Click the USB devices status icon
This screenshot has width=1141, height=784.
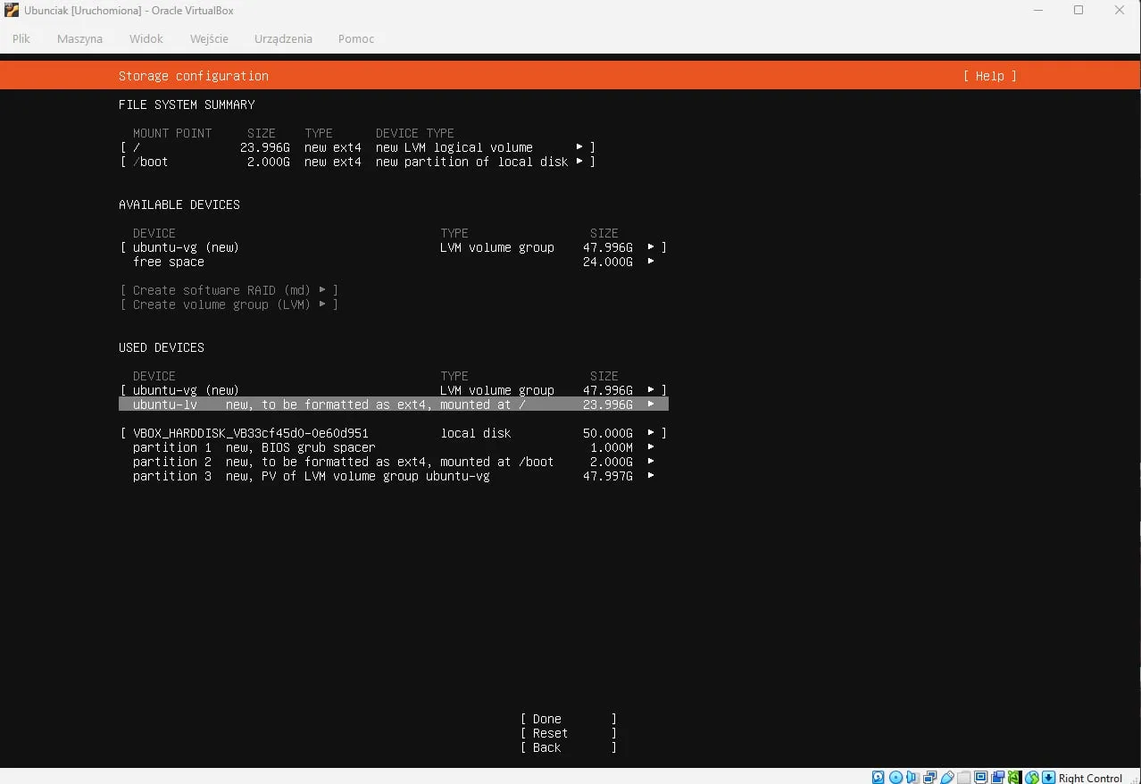[x=947, y=777]
